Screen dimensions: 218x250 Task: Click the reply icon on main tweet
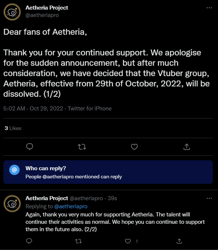(30, 147)
